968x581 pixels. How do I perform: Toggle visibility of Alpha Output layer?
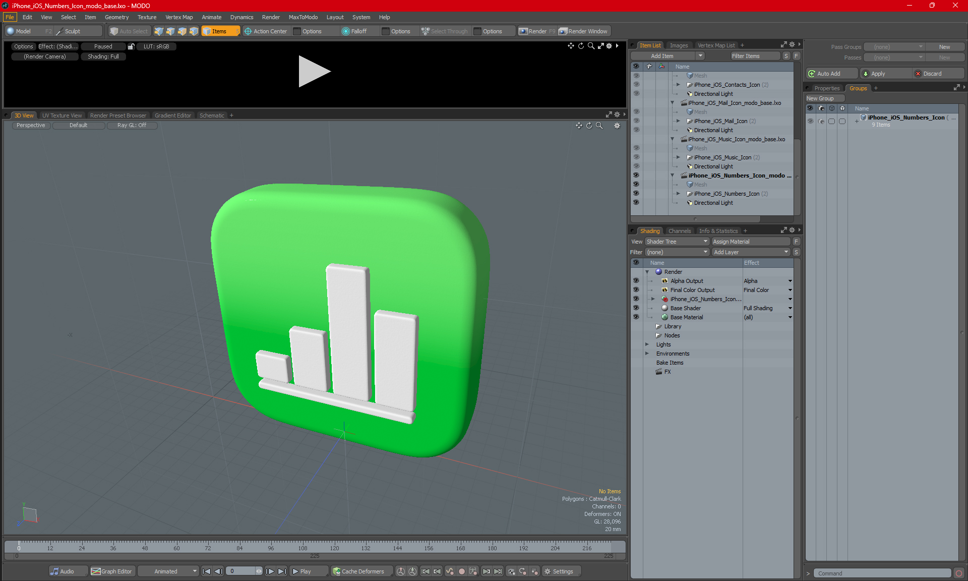pyautogui.click(x=636, y=280)
